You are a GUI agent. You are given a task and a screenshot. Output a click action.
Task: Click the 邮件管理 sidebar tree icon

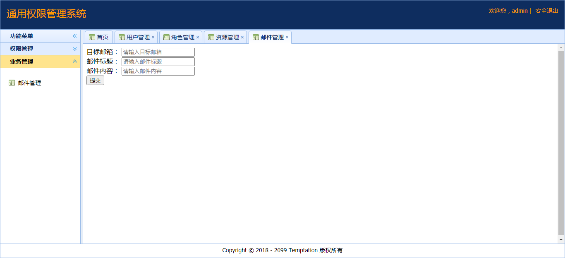coord(12,83)
